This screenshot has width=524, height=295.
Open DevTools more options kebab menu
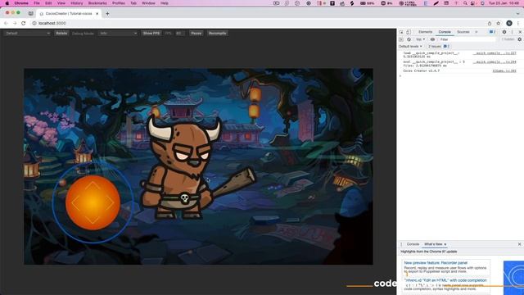[512, 32]
